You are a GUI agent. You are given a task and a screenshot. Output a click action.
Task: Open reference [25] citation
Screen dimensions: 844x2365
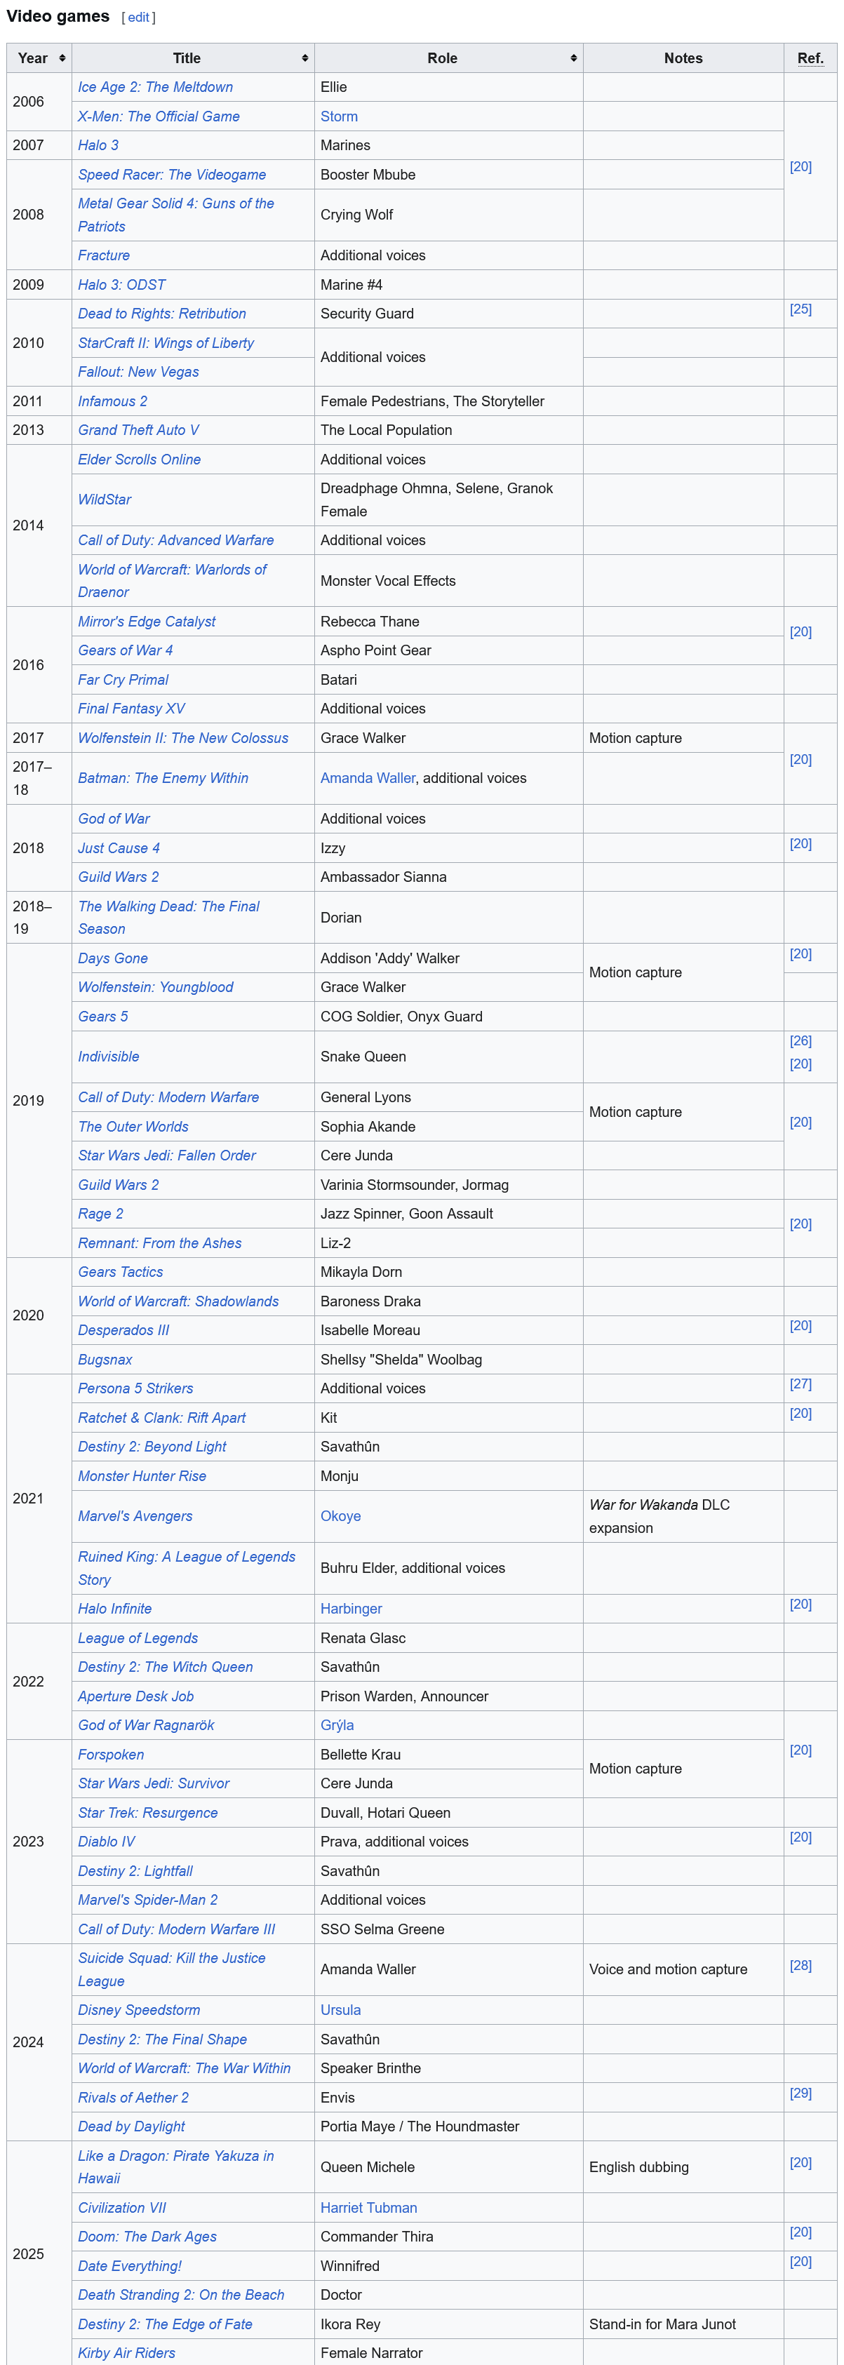pyautogui.click(x=800, y=309)
